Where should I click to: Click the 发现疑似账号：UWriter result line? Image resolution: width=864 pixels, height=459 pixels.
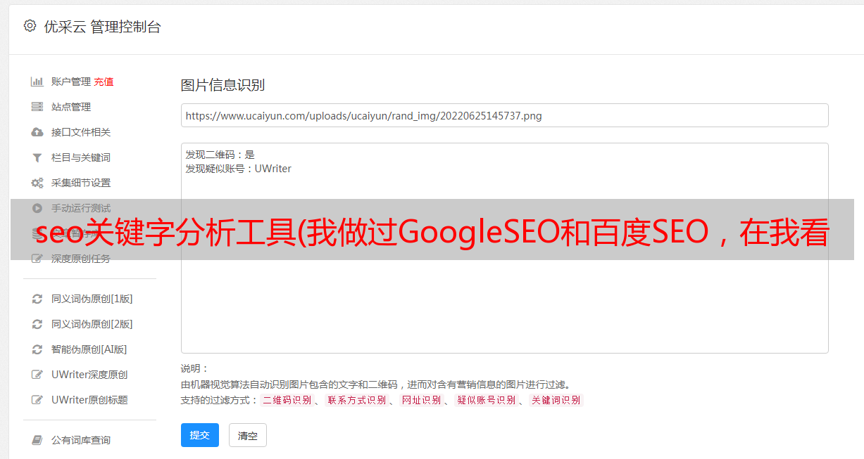coord(238,169)
